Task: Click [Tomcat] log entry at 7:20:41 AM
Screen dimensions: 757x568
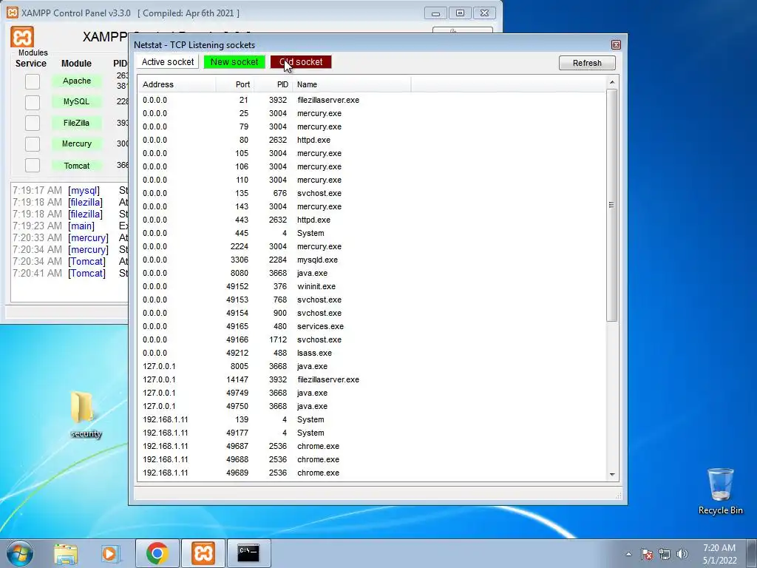Action: coord(69,274)
